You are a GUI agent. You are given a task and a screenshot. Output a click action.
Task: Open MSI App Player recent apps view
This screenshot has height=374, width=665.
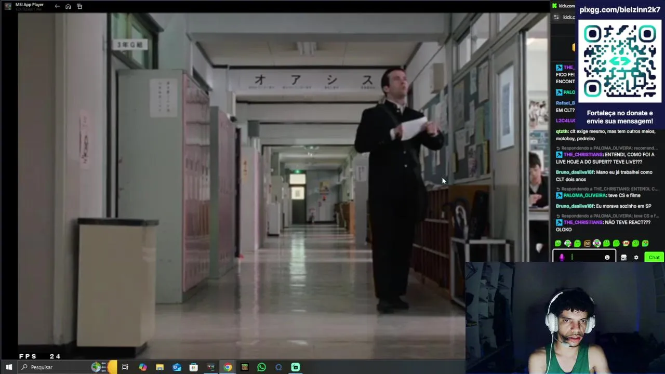(79, 6)
